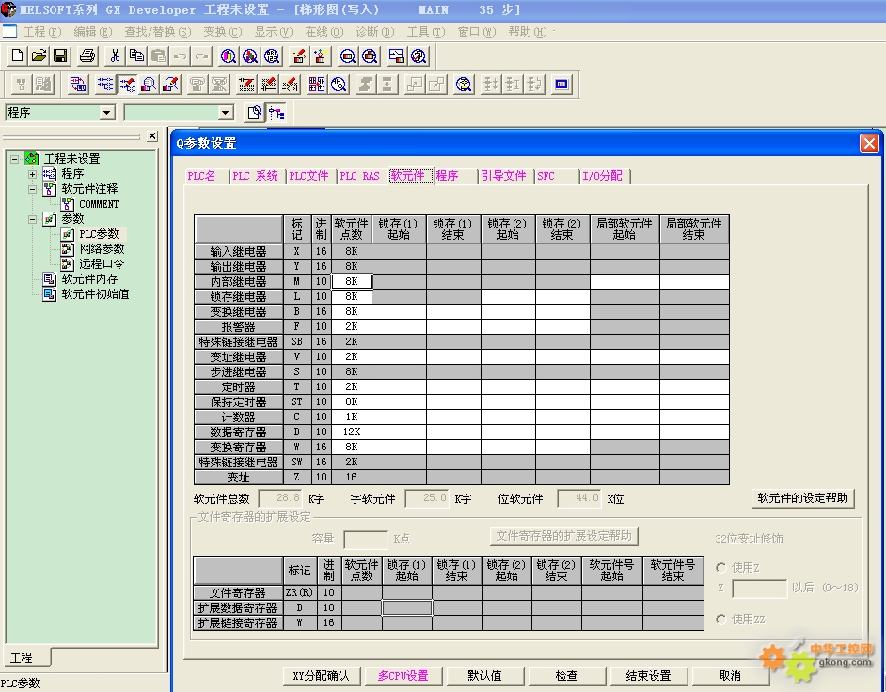
Task: Click the 数据寄存器 D points cell showing 12K
Action: pos(352,432)
